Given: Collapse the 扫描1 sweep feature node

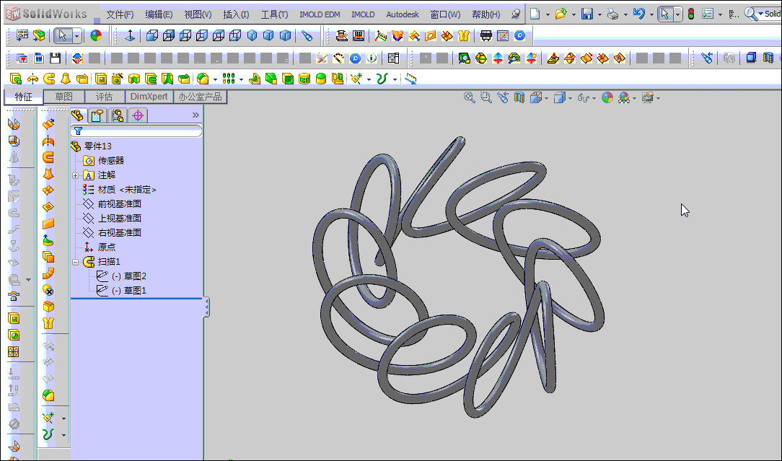Looking at the screenshot, I should tap(75, 262).
